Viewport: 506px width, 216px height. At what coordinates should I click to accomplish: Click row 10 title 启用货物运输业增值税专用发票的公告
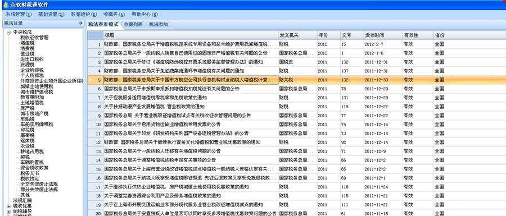pyautogui.click(x=191, y=124)
